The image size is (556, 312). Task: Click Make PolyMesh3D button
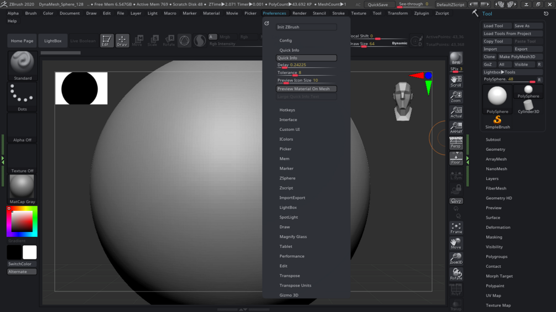[520, 56]
